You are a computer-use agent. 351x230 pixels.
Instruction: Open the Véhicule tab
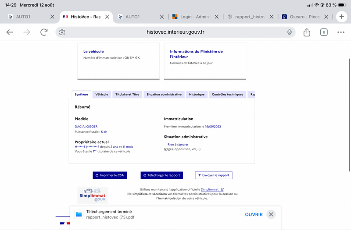(x=102, y=94)
